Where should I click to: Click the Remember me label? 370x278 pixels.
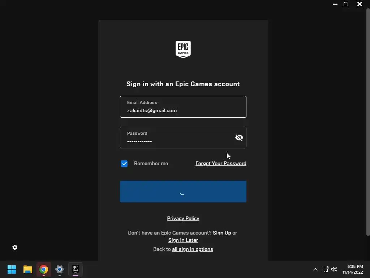(x=151, y=163)
